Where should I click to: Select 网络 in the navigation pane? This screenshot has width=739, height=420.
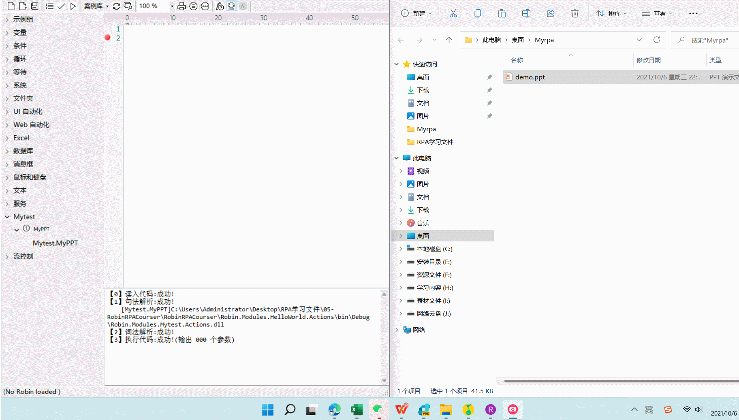419,330
